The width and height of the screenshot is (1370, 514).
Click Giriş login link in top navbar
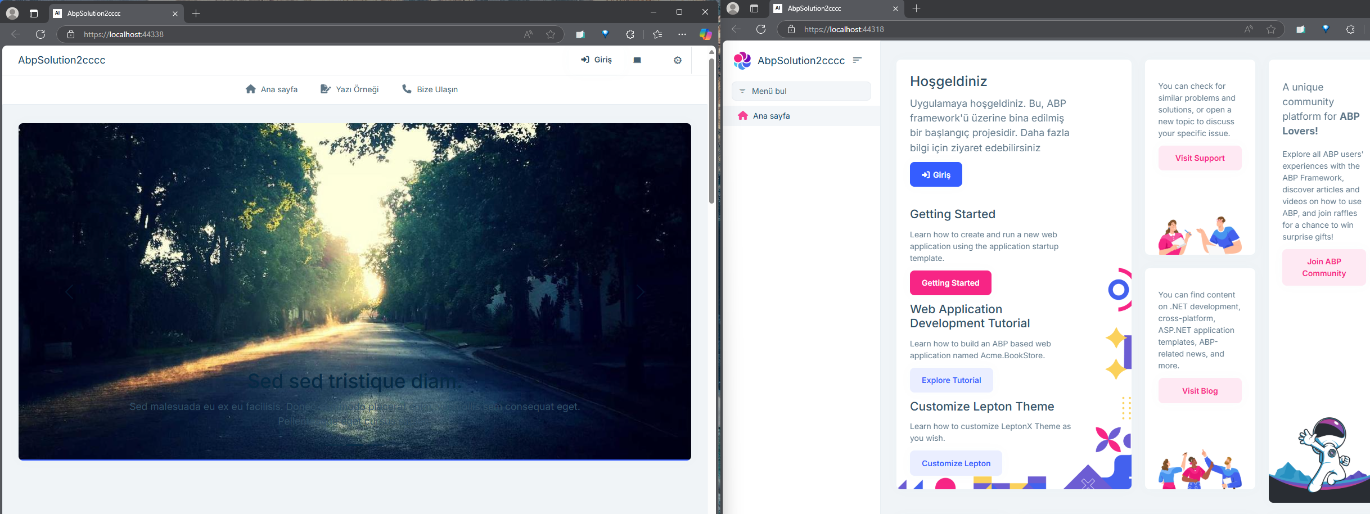coord(596,60)
